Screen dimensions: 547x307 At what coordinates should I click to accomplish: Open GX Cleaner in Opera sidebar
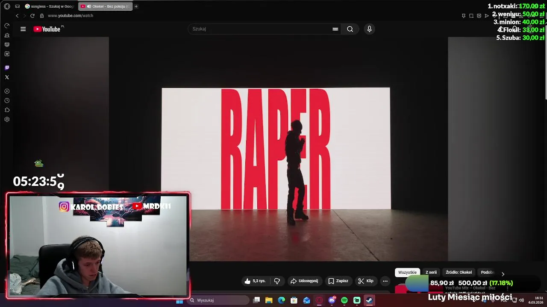tap(7, 35)
